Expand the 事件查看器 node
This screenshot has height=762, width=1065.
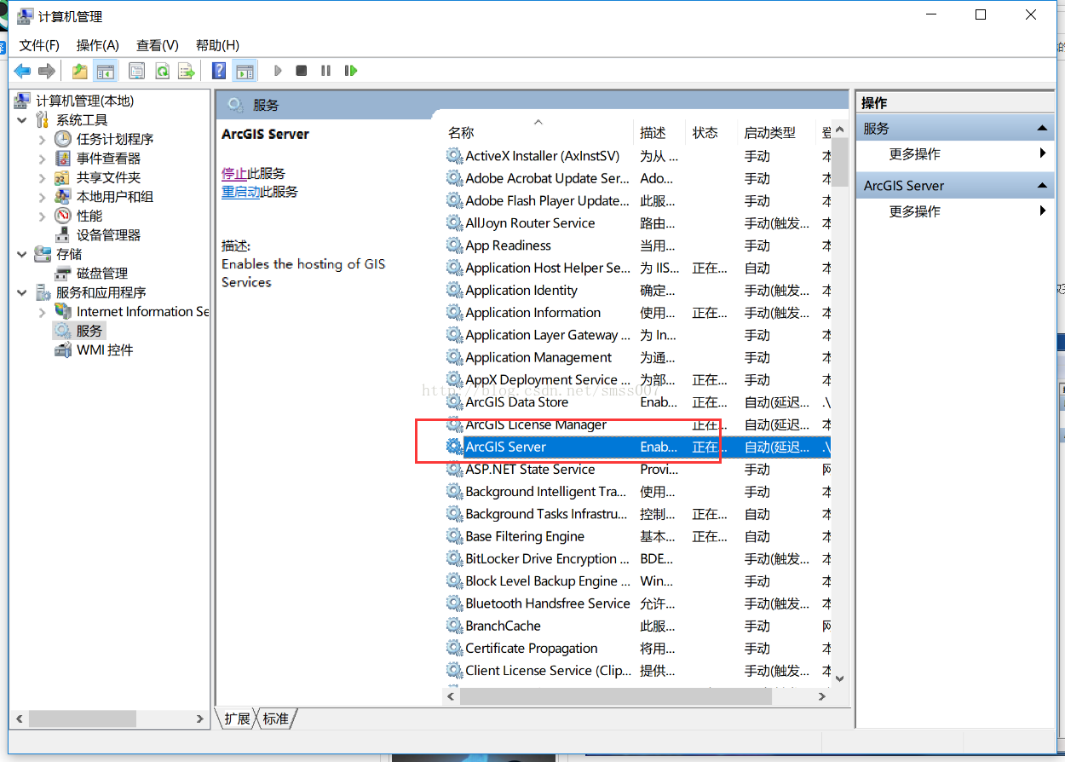coord(42,159)
